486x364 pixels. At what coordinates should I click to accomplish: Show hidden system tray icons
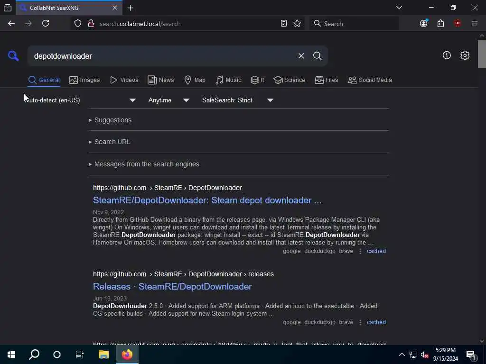click(402, 355)
